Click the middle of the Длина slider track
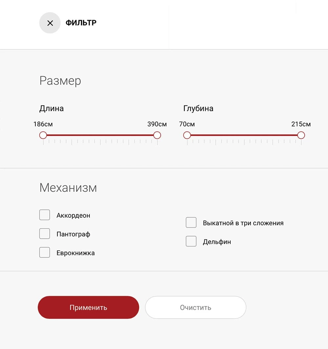The image size is (328, 349). coord(100,135)
